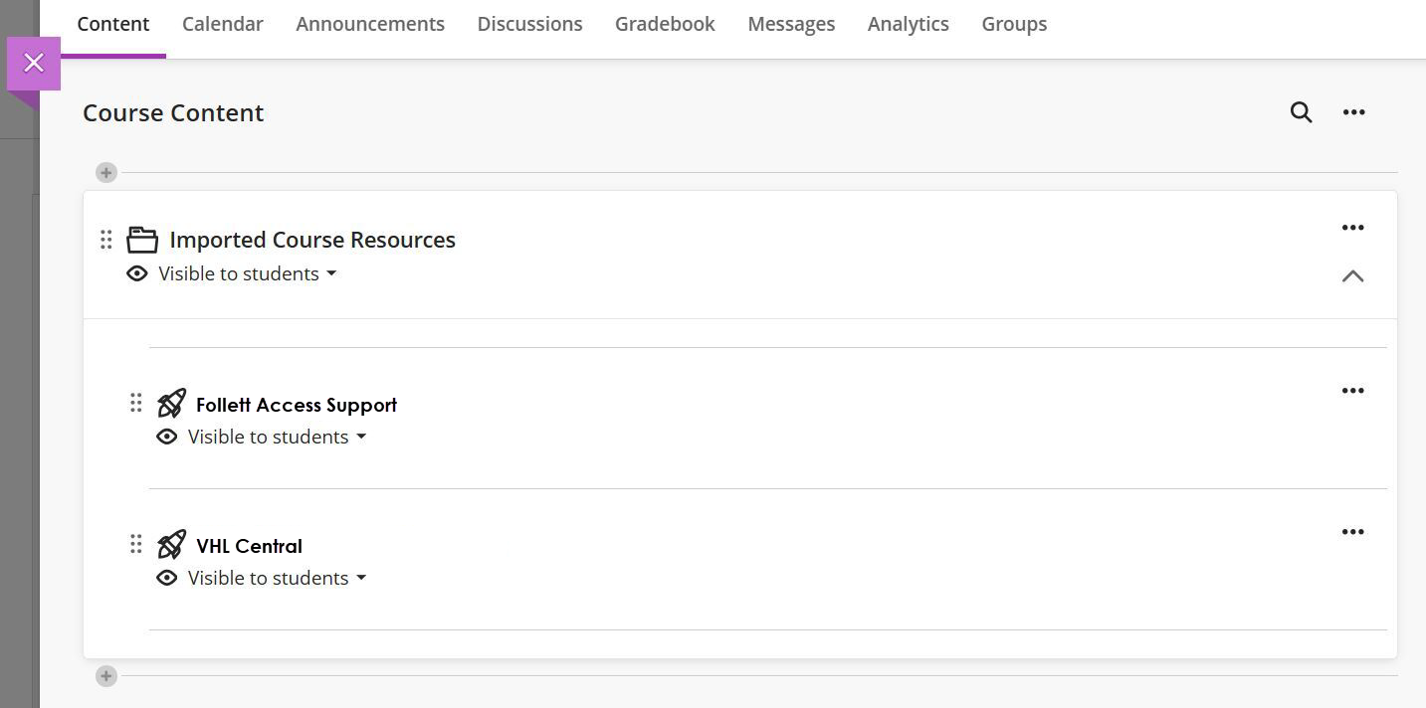Screen dimensions: 1426x708
Task: Add content with the top plus icon
Action: tap(106, 173)
